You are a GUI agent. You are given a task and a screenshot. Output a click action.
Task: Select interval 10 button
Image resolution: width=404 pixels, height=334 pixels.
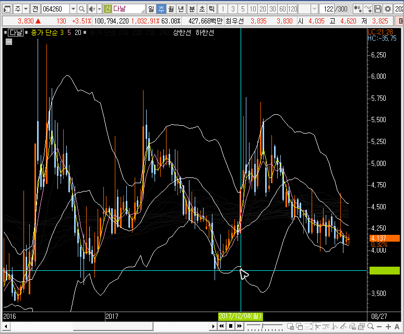[253, 9]
